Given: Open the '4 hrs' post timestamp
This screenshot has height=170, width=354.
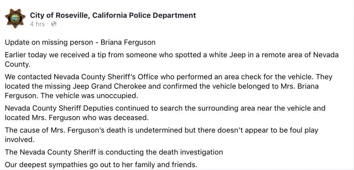Looking at the screenshot, I should [37, 24].
